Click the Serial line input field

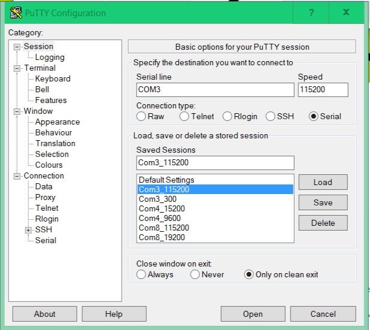click(x=215, y=90)
